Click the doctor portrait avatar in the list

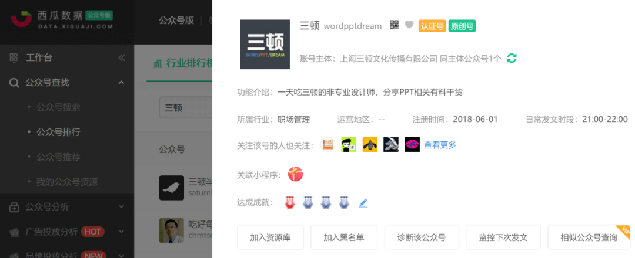(x=172, y=230)
